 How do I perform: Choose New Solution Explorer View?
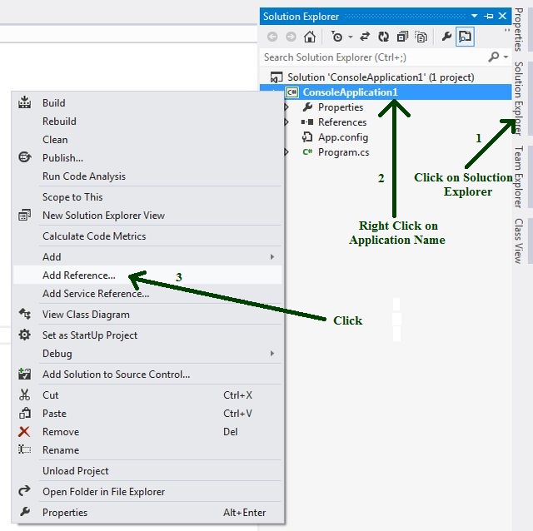(x=148, y=216)
